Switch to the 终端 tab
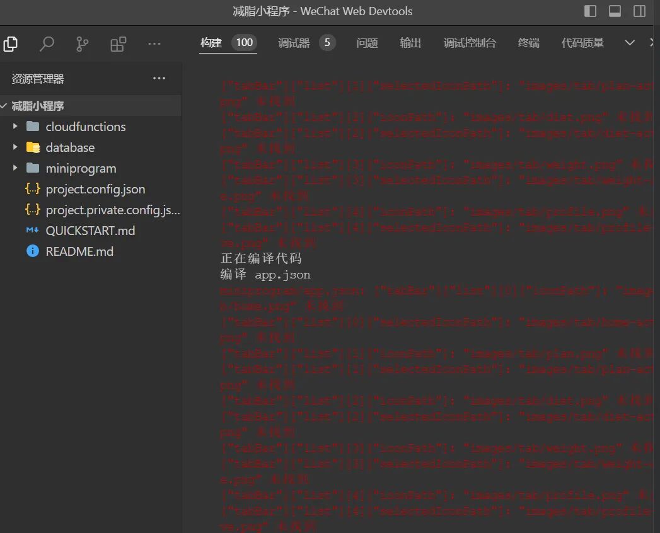The width and height of the screenshot is (660, 533). pyautogui.click(x=529, y=42)
